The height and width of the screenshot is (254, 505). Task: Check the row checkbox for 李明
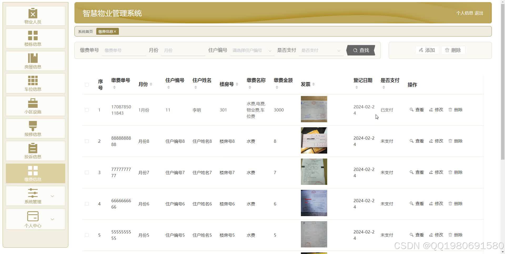(x=87, y=110)
